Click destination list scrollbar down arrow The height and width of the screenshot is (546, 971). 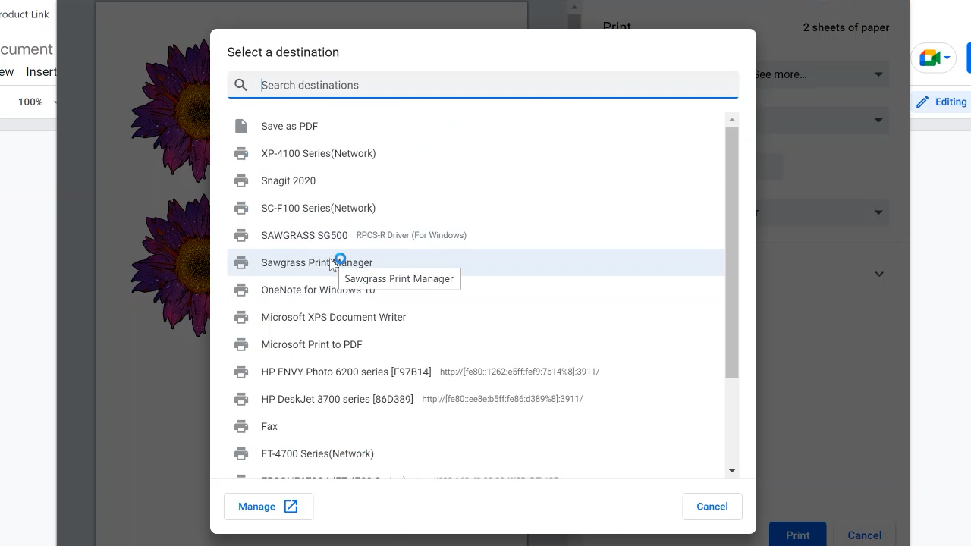tap(732, 471)
